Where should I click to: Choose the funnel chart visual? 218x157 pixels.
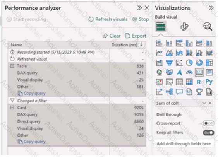coord(169,63)
